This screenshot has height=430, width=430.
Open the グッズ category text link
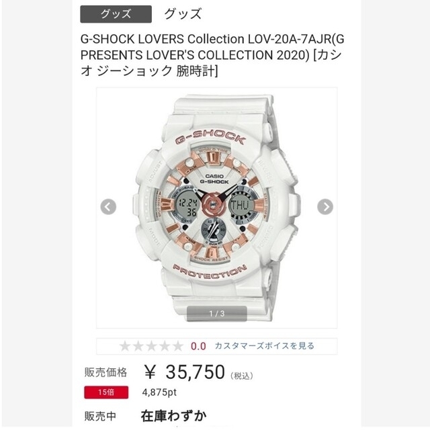(183, 14)
